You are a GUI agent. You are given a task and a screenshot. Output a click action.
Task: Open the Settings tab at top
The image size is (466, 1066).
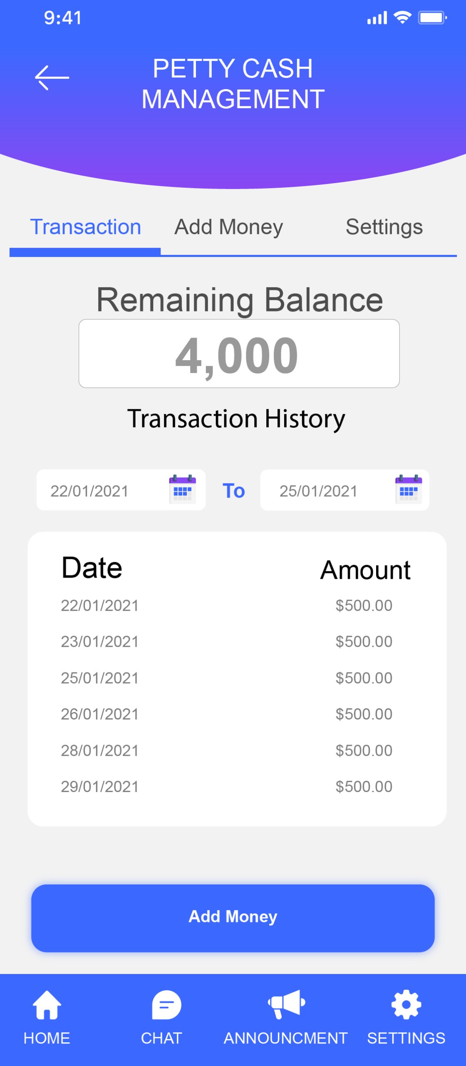tap(384, 227)
